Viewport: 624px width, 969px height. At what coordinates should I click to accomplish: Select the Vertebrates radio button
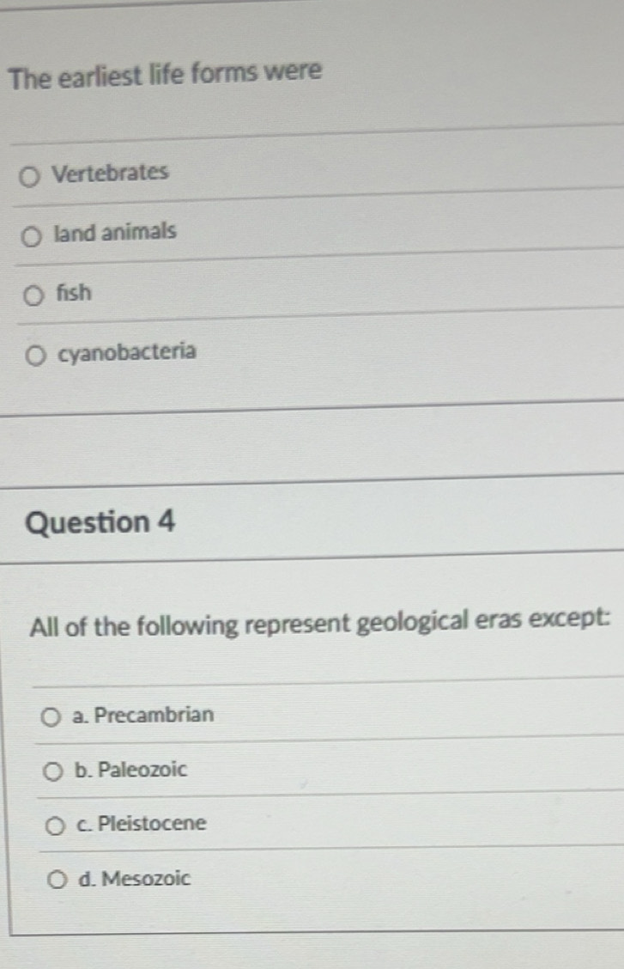tap(30, 176)
